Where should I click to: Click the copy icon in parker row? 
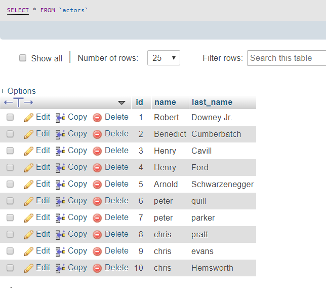(x=60, y=218)
